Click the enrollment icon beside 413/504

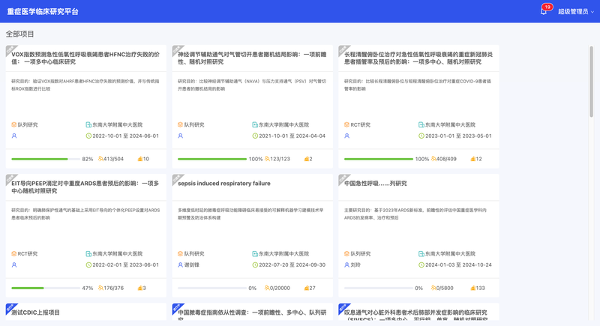click(100, 159)
